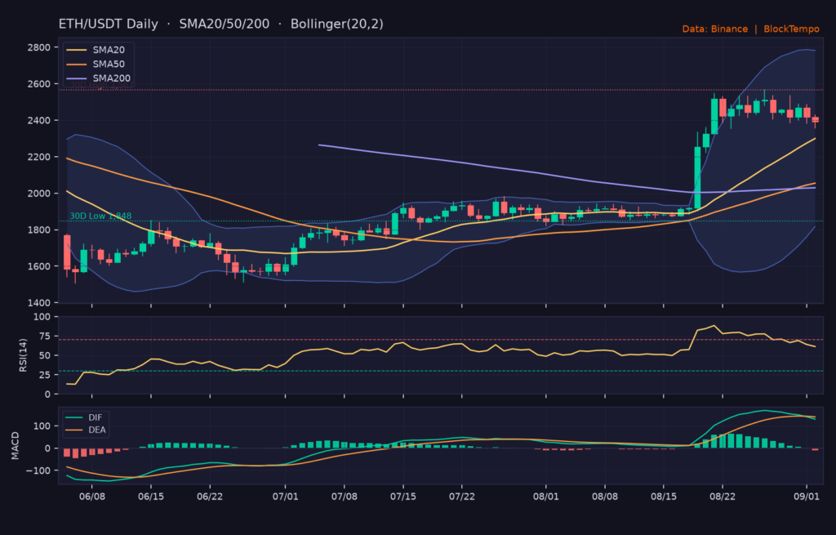Click the 100 tick on MACD axis

[x=42, y=426]
